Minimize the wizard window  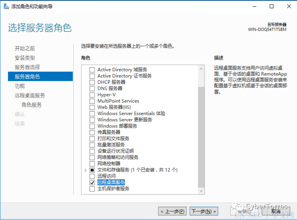coord(255,6)
